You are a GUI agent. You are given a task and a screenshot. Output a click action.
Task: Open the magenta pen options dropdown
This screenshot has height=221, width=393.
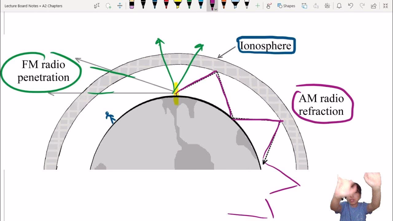[x=216, y=9]
